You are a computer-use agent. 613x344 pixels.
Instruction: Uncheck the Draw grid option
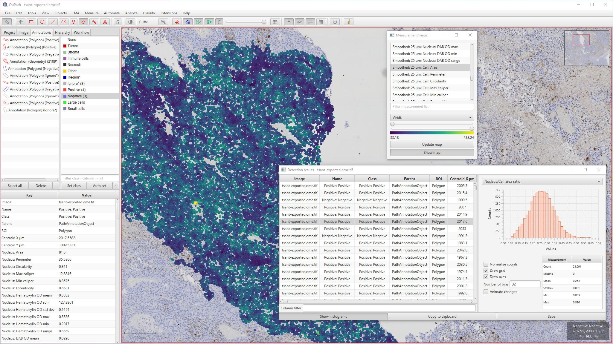[x=486, y=271]
